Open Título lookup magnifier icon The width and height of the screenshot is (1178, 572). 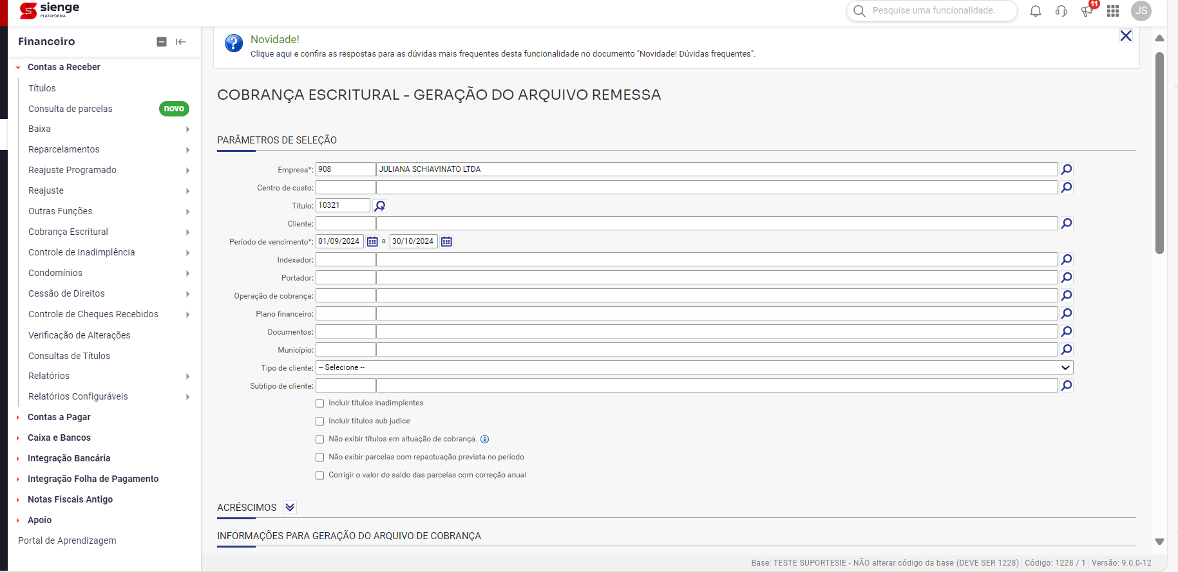380,206
